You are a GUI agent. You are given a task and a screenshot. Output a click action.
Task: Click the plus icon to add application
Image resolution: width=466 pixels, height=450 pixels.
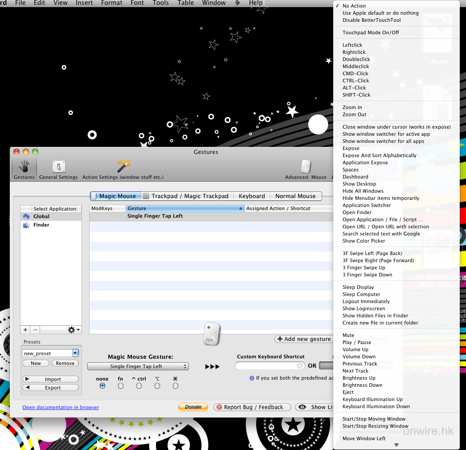(x=25, y=330)
